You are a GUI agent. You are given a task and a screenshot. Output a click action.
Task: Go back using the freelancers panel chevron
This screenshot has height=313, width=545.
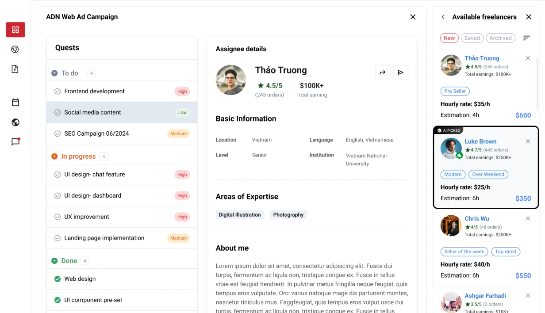click(443, 17)
